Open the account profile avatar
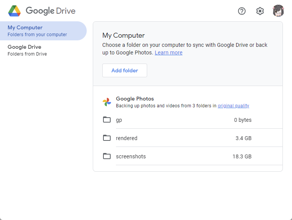The width and height of the screenshot is (292, 220). click(x=278, y=11)
